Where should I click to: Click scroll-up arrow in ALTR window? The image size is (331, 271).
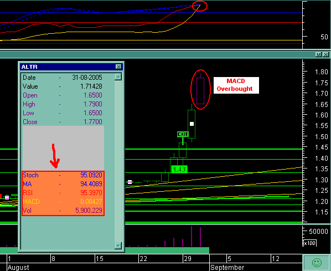click(118, 76)
